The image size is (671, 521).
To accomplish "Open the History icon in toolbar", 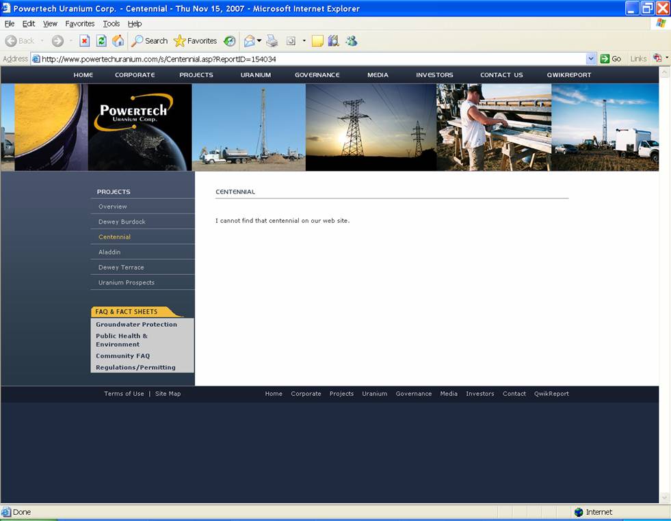I will point(230,41).
